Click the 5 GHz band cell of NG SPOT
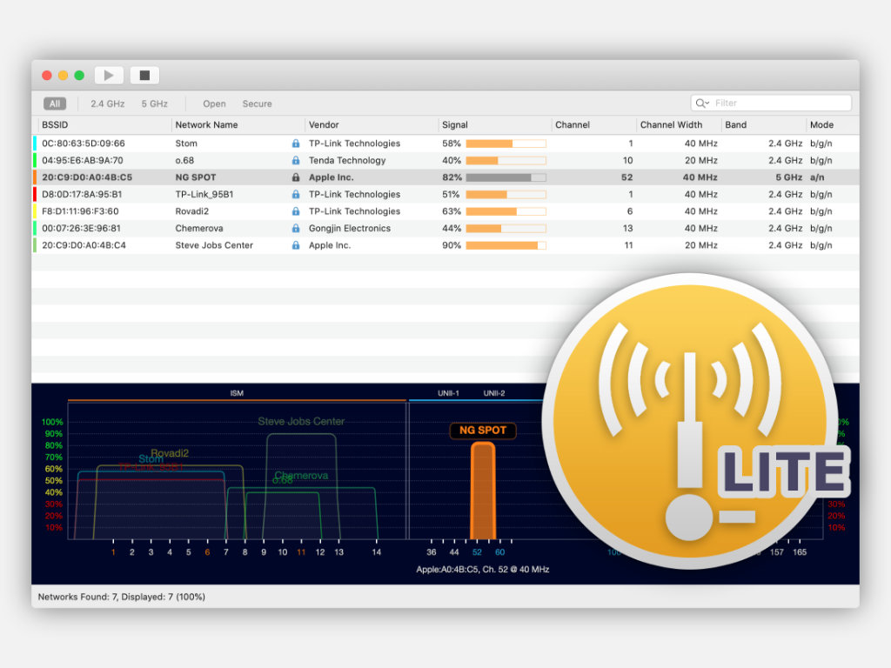The image size is (891, 668). (788, 177)
